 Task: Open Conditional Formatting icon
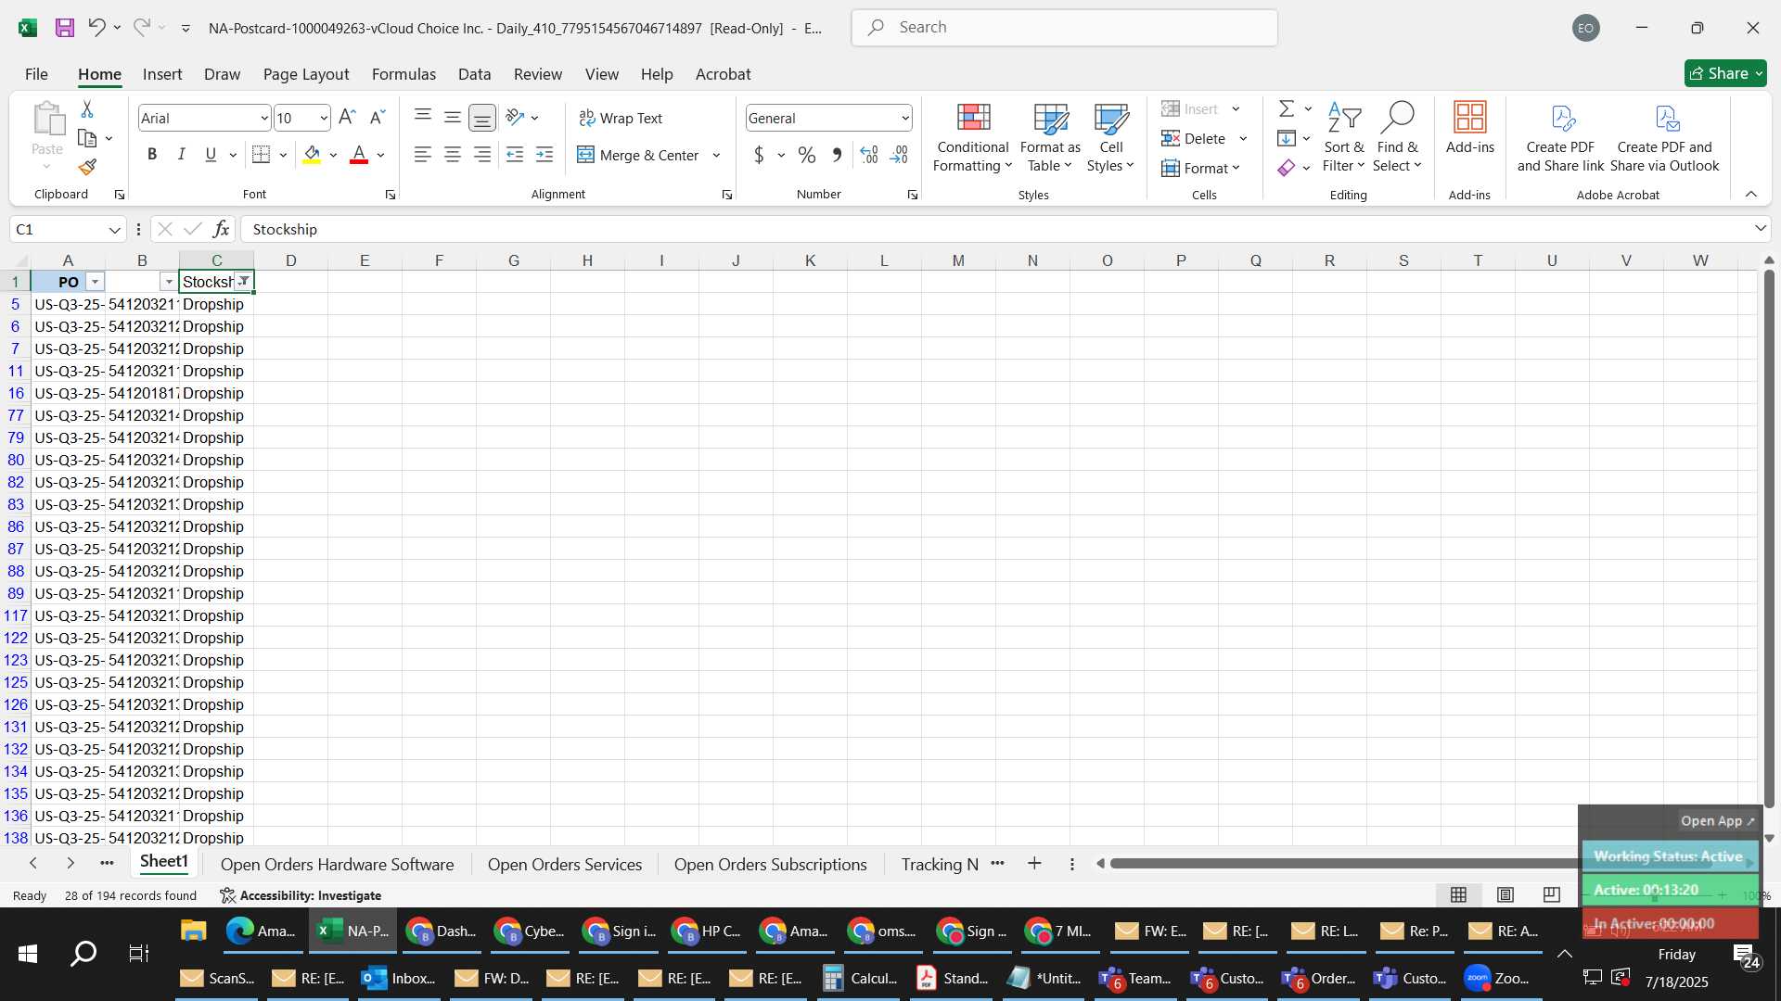(x=973, y=118)
